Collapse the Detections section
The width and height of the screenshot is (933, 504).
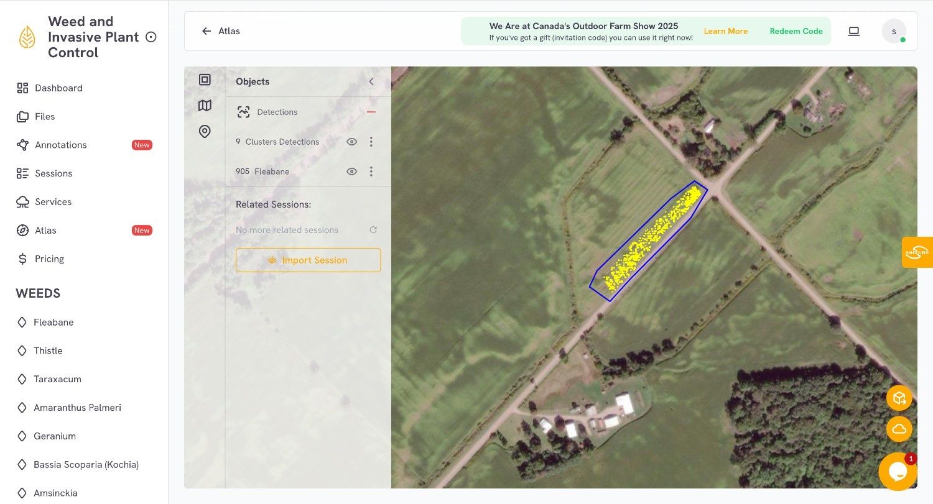point(371,112)
